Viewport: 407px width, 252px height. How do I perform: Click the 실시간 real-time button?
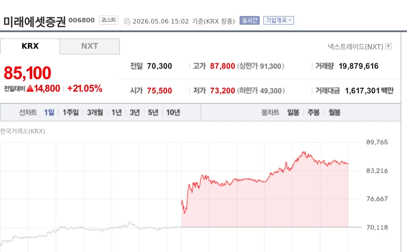250,20
